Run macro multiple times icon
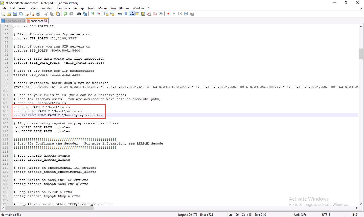 click(x=186, y=14)
